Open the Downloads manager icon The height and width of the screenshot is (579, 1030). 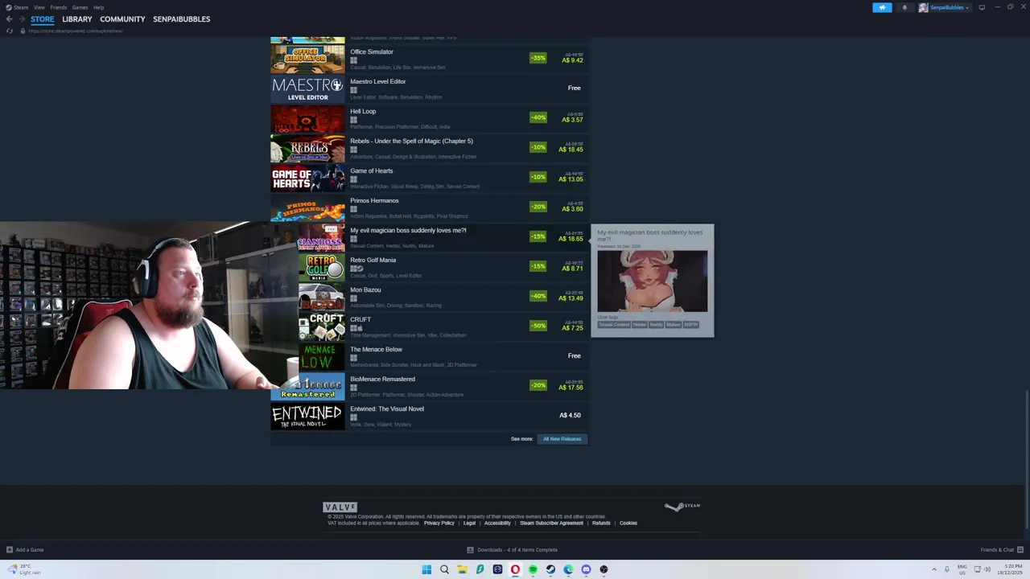tap(470, 550)
